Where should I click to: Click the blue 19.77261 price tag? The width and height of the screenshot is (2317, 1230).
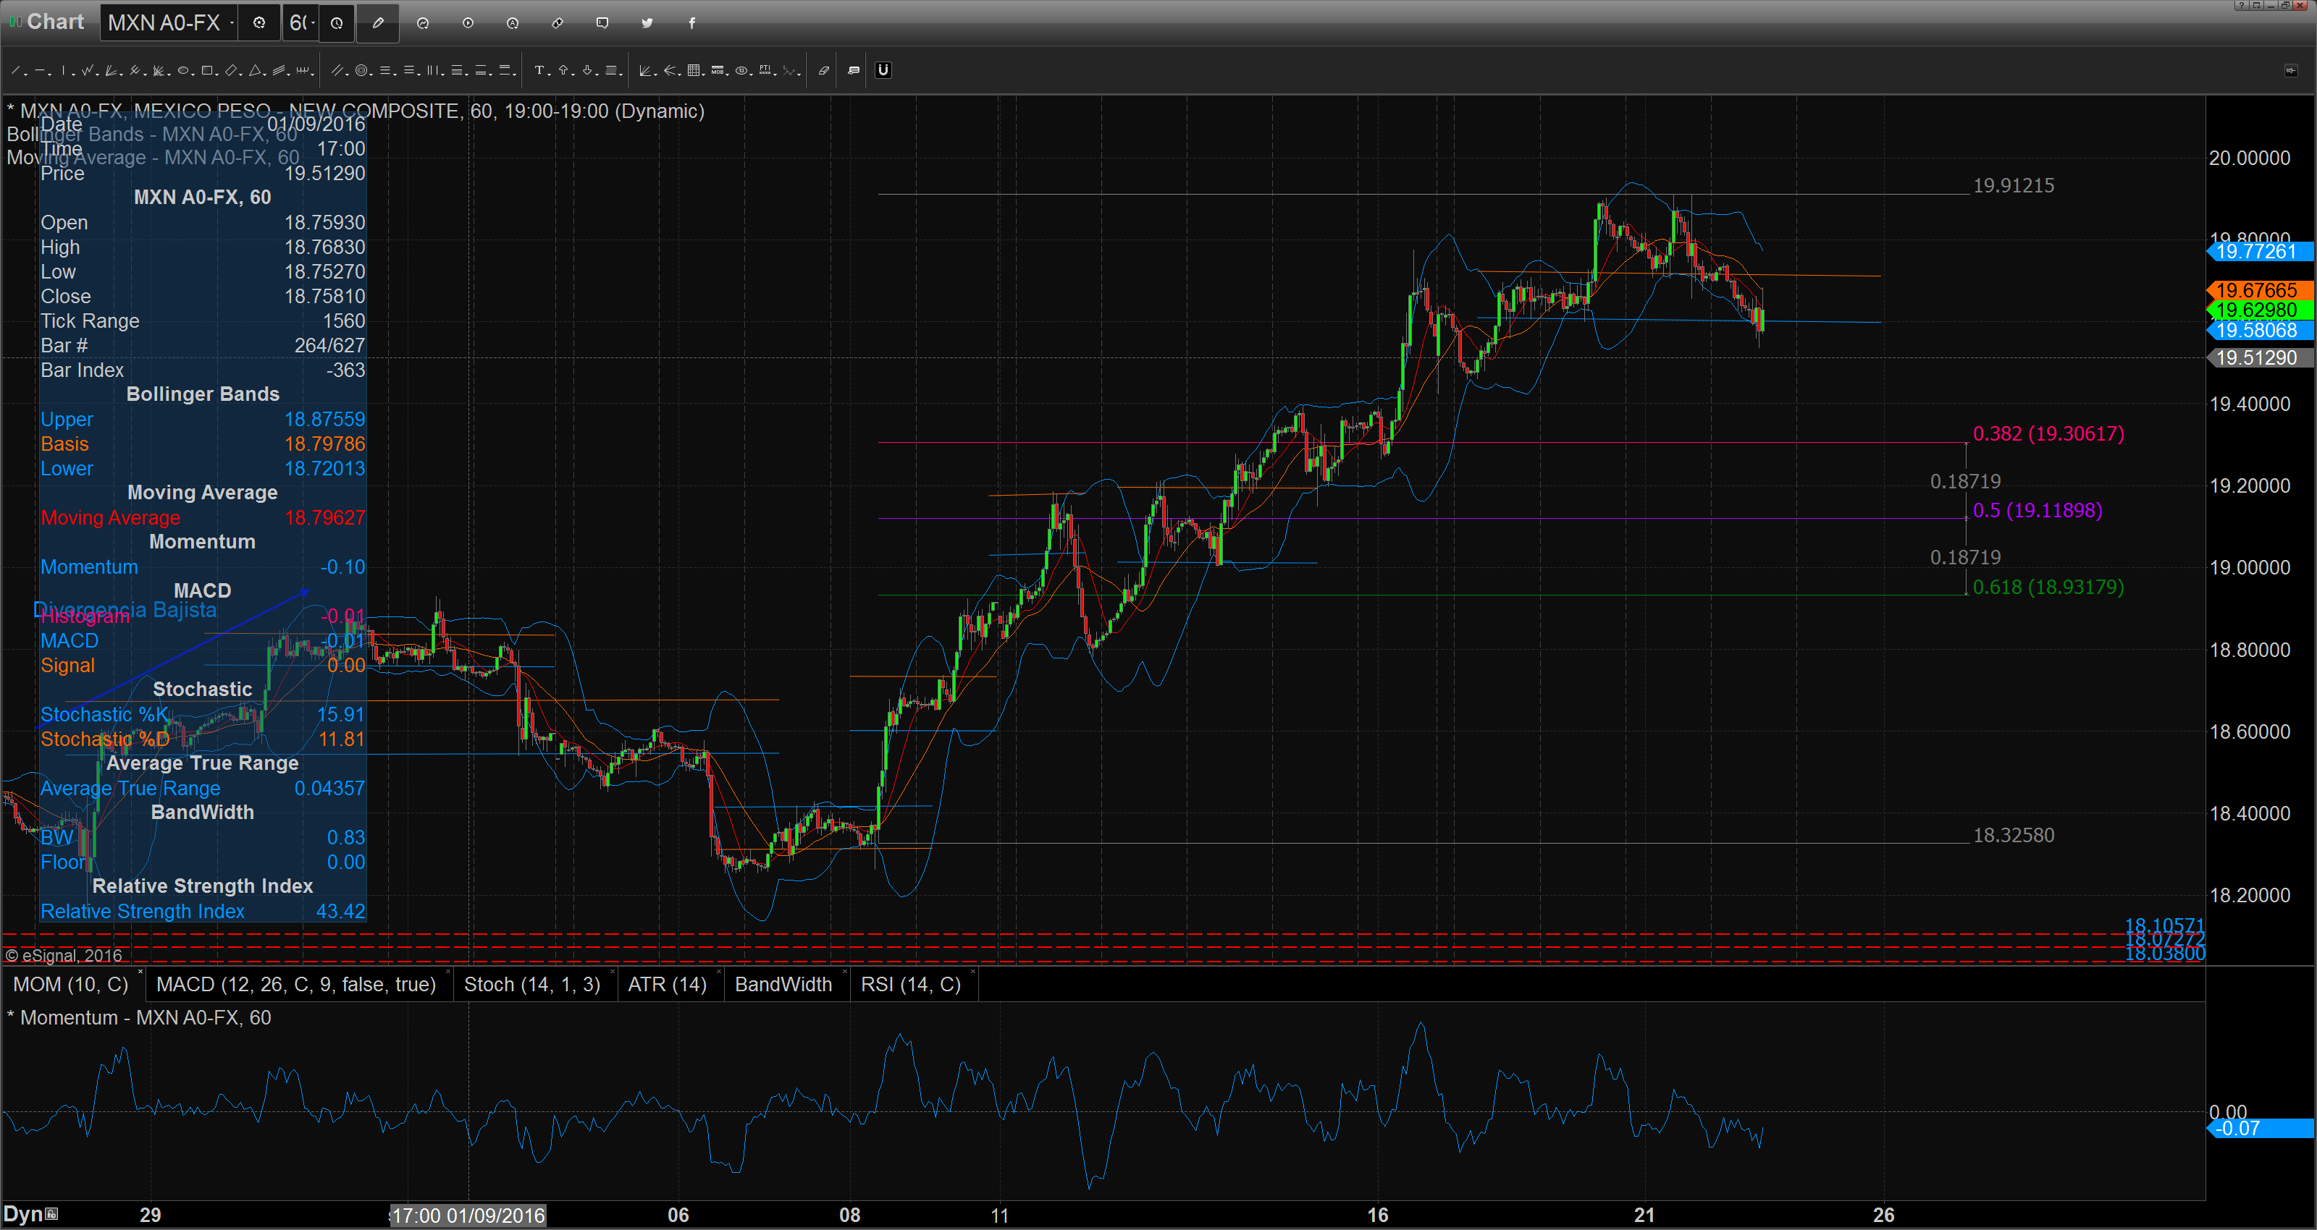click(2261, 252)
